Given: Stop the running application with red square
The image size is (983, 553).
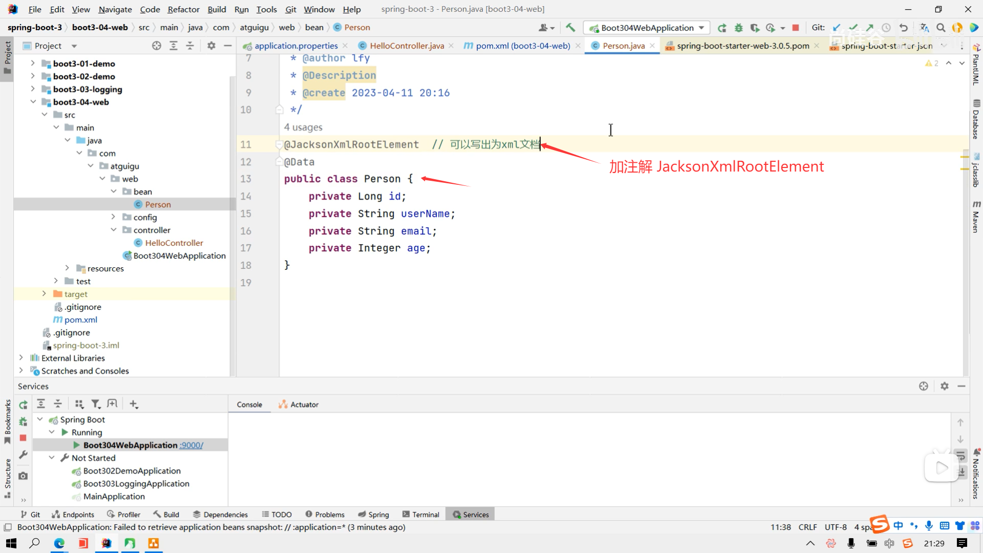Looking at the screenshot, I should 795,28.
